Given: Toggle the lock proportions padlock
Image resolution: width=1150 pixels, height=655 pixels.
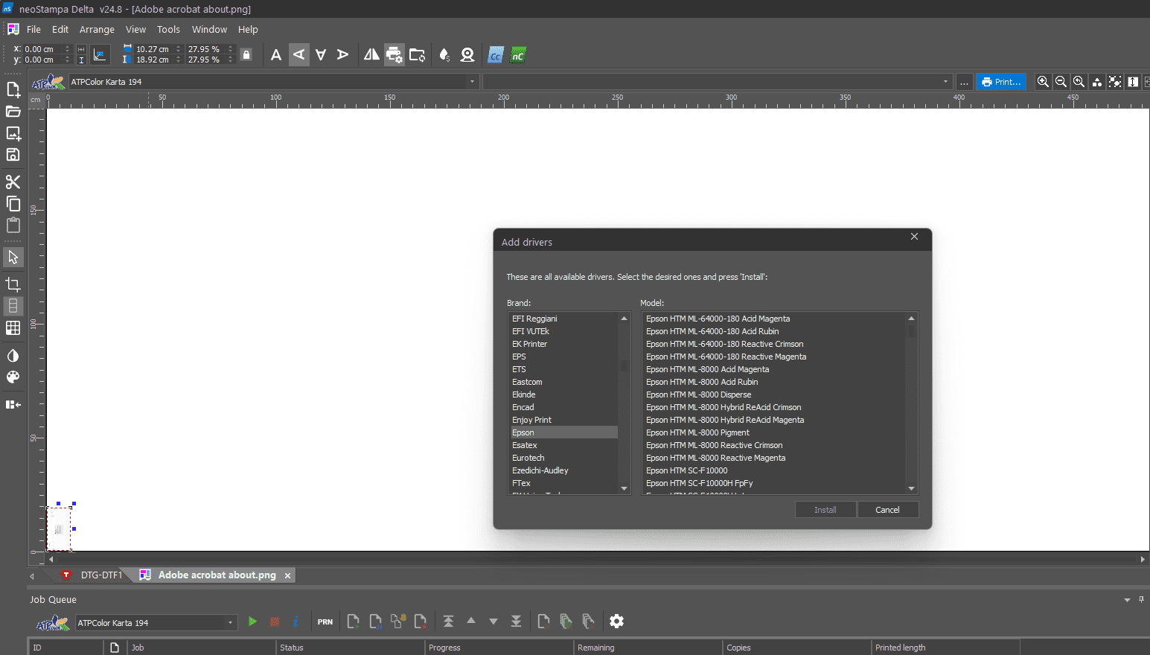Looking at the screenshot, I should 246,54.
